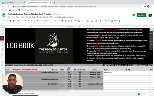Open the vertical align dropdown
Image resolution: width=154 pixels, height=96 pixels.
point(93,21)
